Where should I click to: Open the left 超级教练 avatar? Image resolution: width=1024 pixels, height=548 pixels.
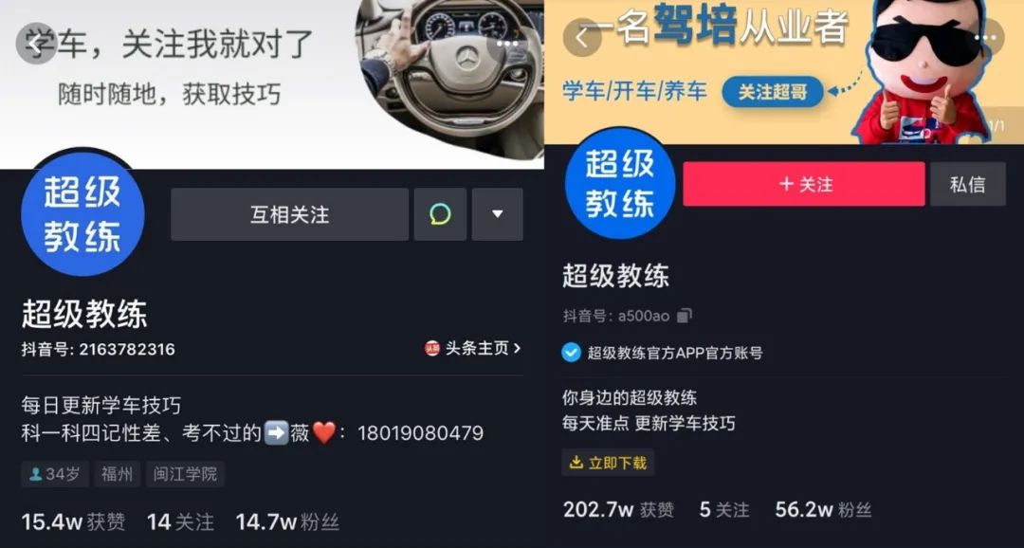[x=82, y=214]
